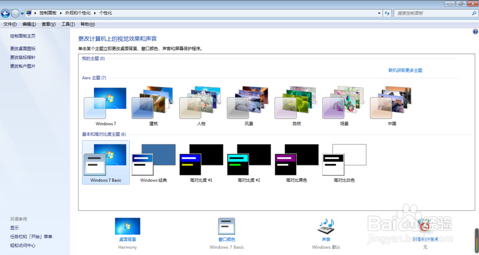Open 更改帐户图片 link
The width and height of the screenshot is (479, 255).
[23, 66]
